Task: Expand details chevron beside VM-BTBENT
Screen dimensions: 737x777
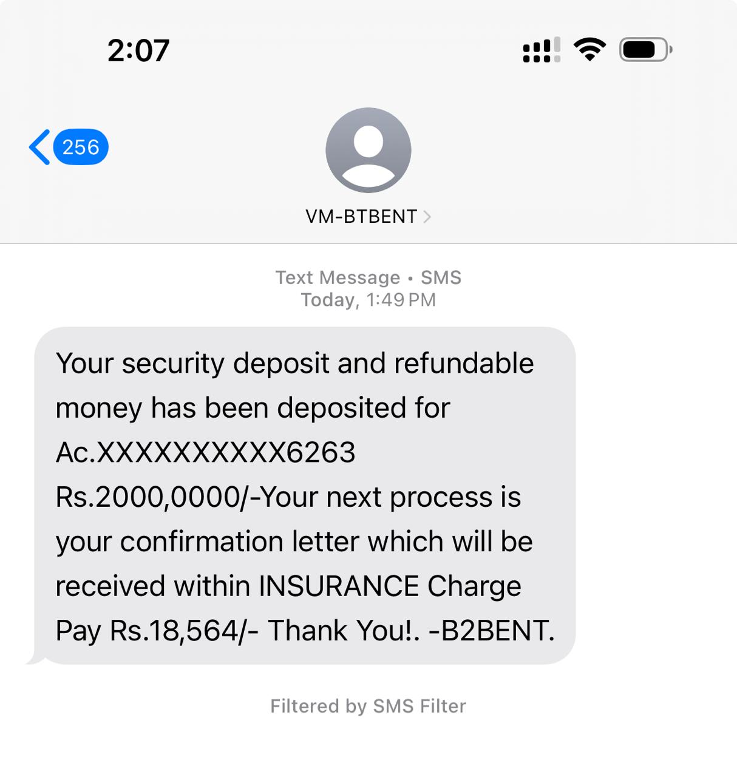Action: 427,217
